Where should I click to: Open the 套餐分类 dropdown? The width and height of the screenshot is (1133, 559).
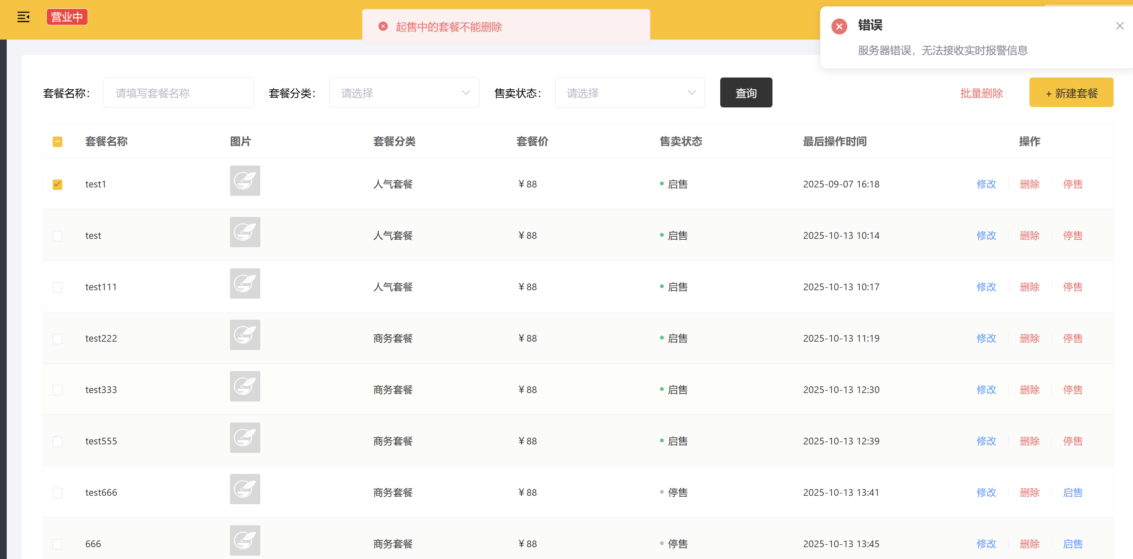404,93
